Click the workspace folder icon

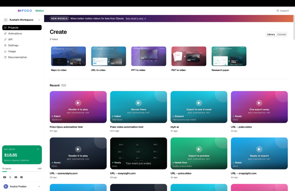point(6,20)
